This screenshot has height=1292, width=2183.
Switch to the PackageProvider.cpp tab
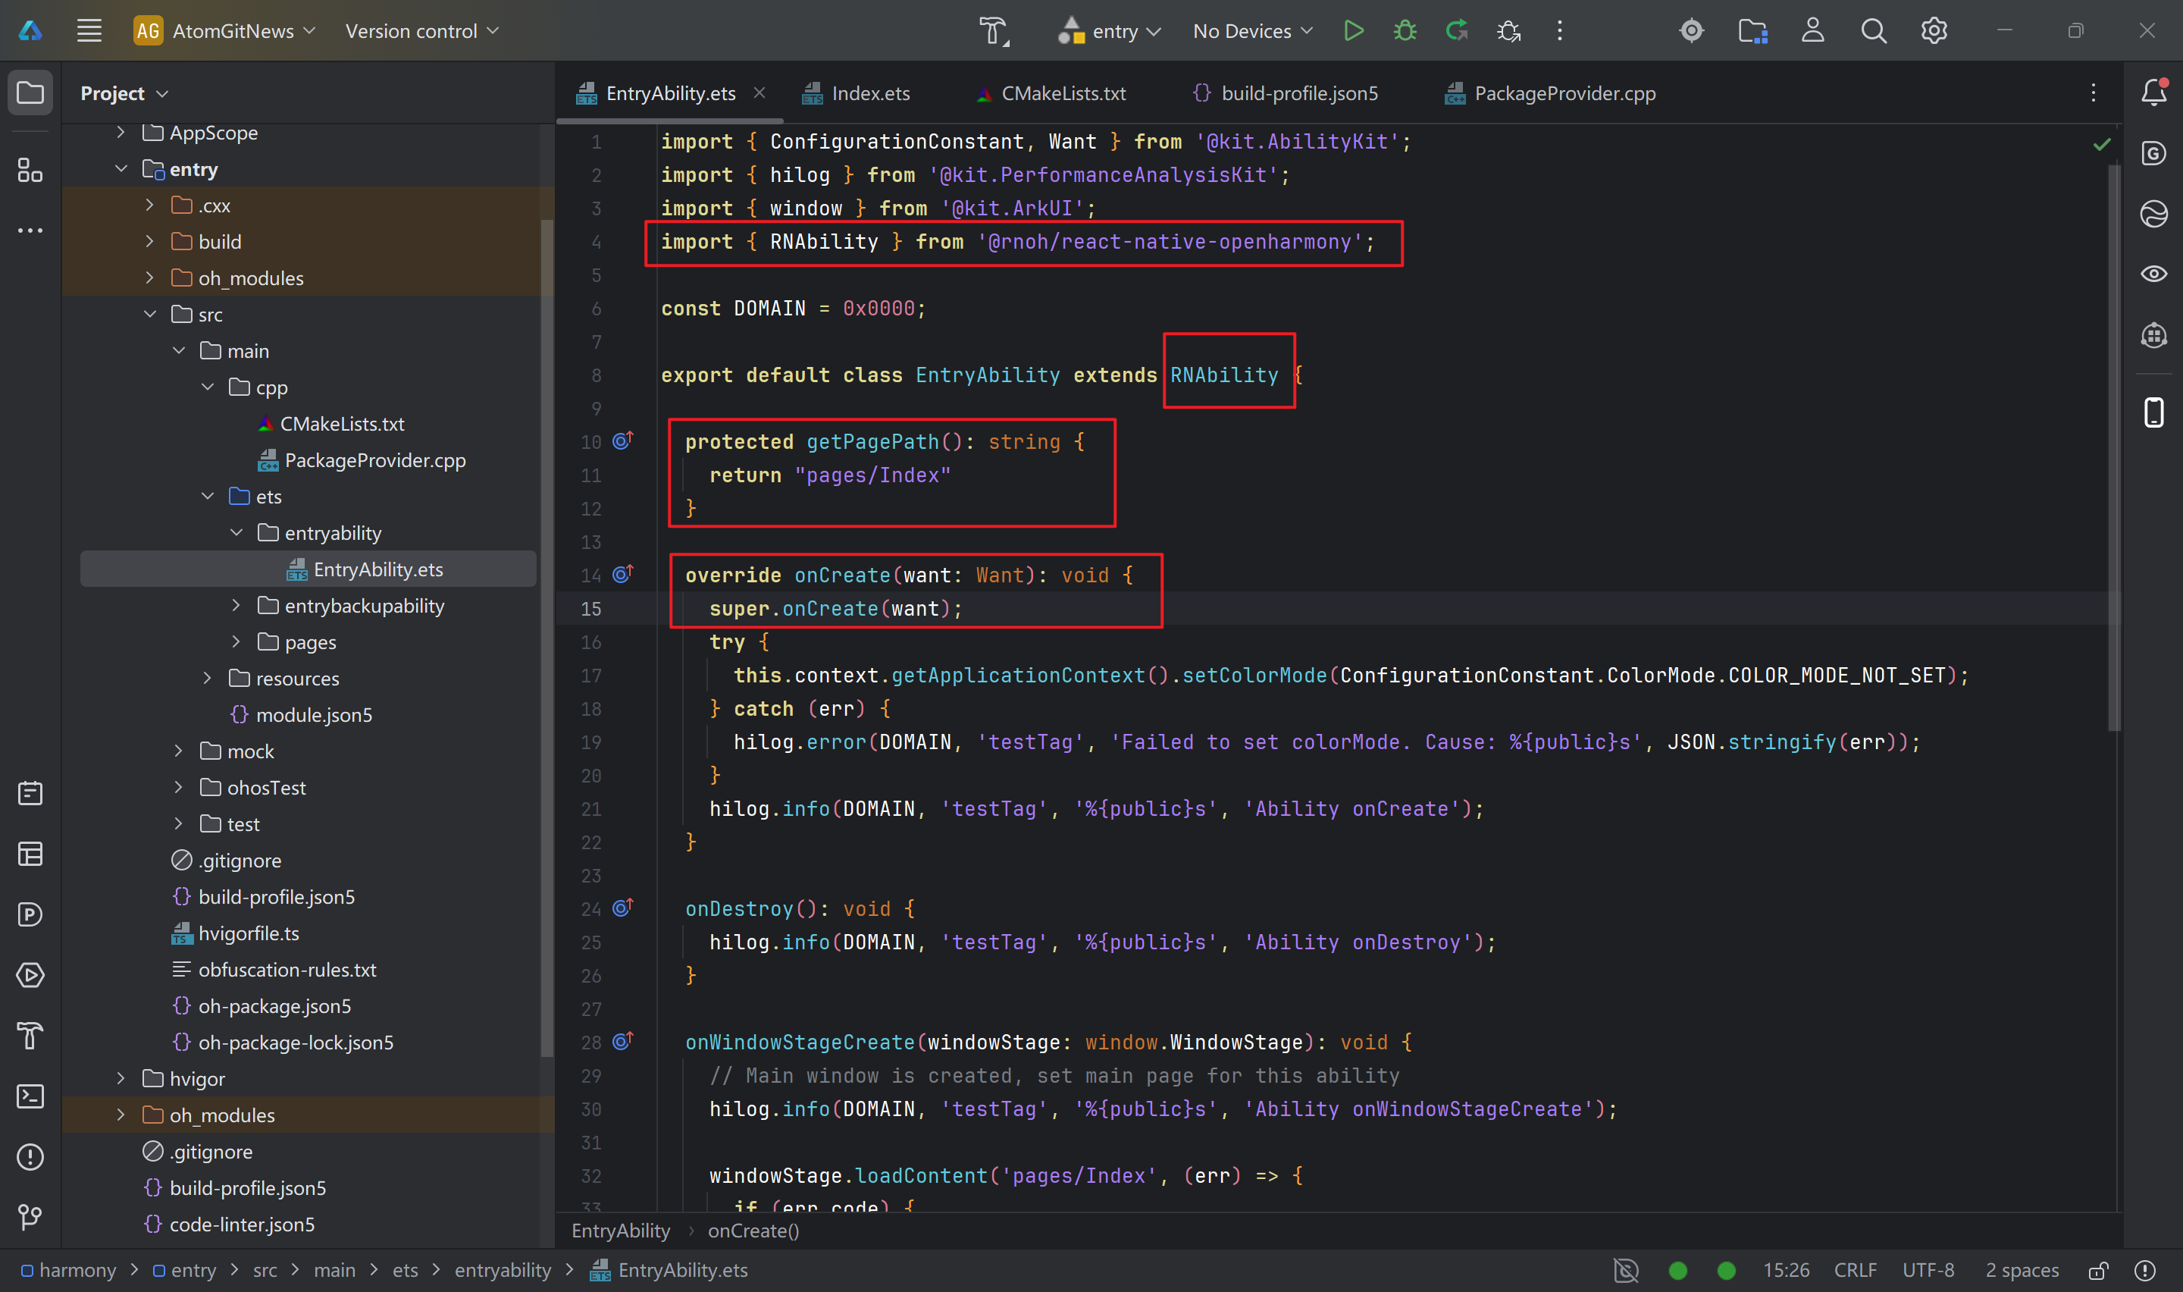tap(1564, 93)
